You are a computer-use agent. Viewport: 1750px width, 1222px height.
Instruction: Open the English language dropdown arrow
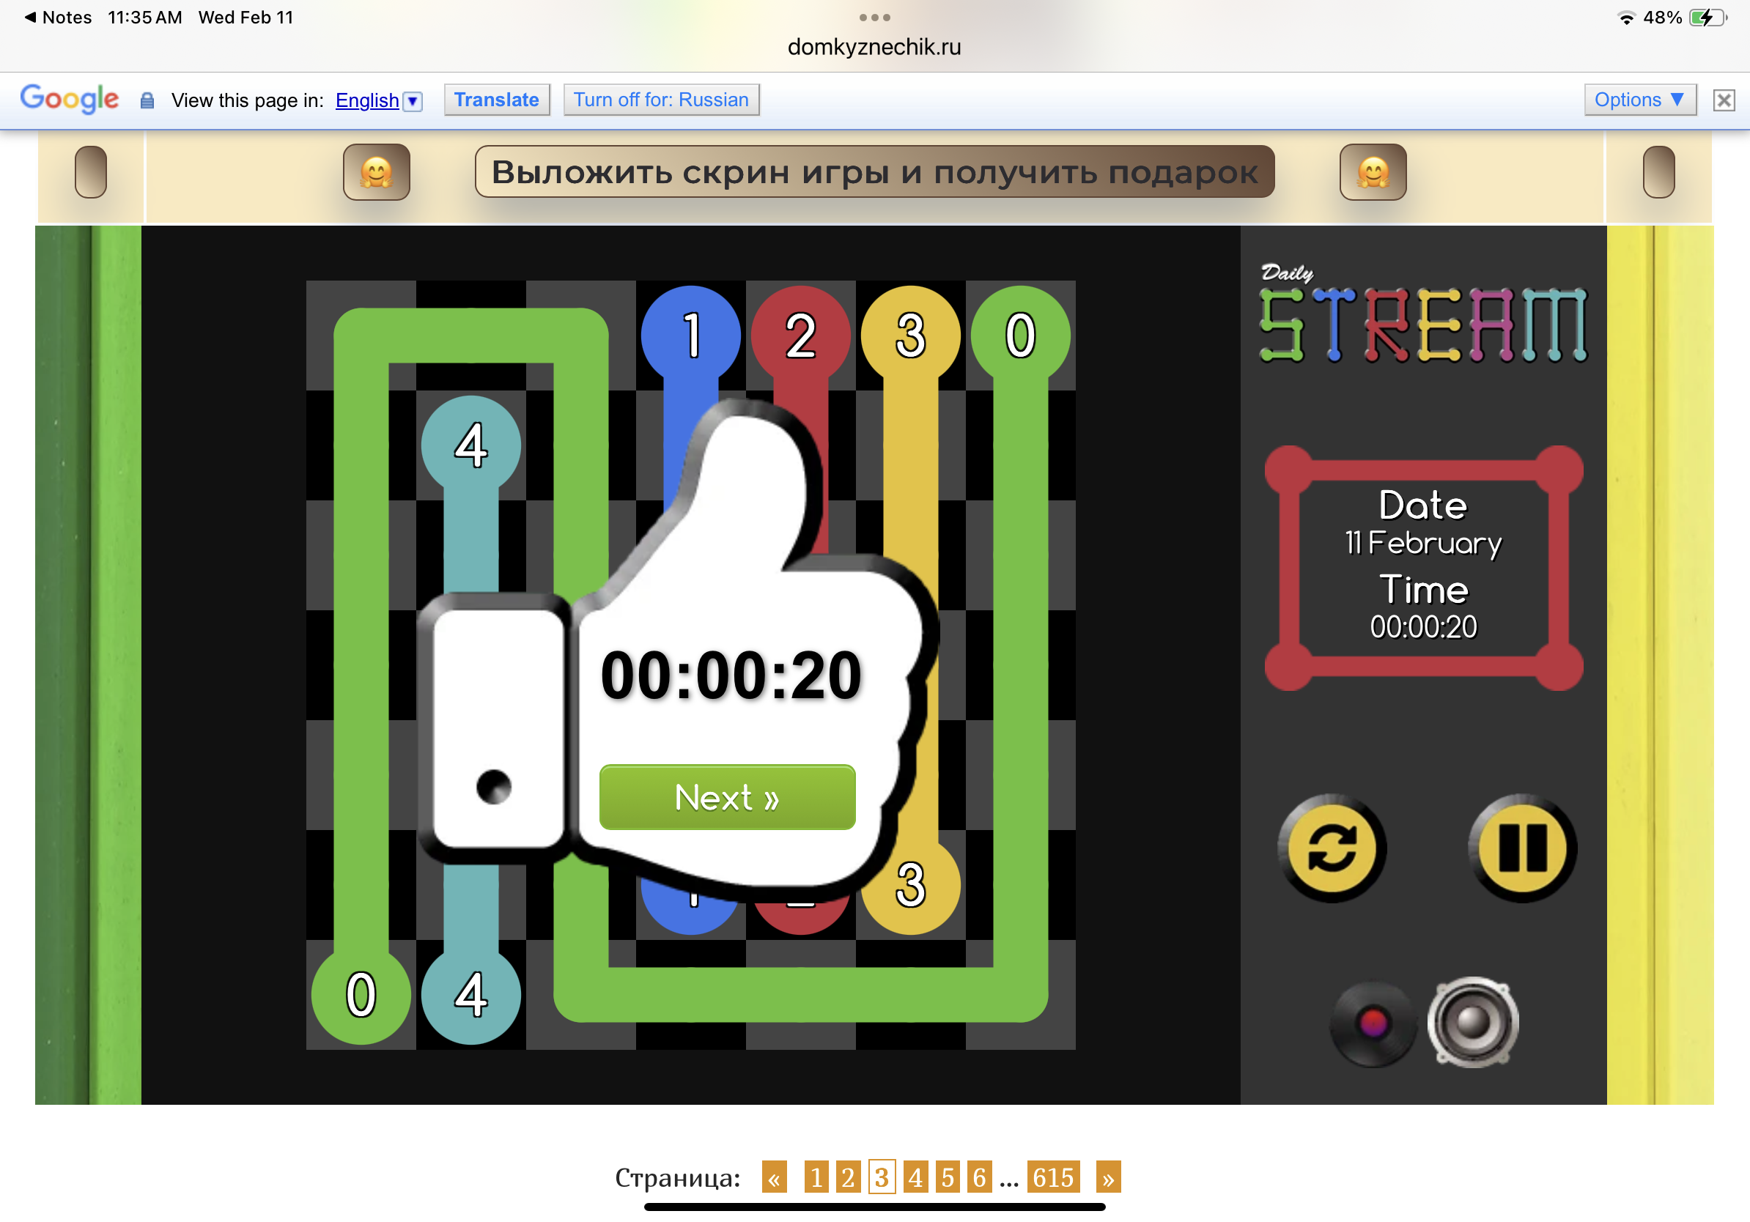413,100
